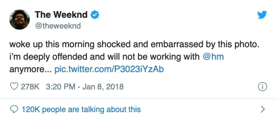278x118 pixels.
Task: Click the word 'anymore...' in the tweet
Action: click(x=30, y=69)
